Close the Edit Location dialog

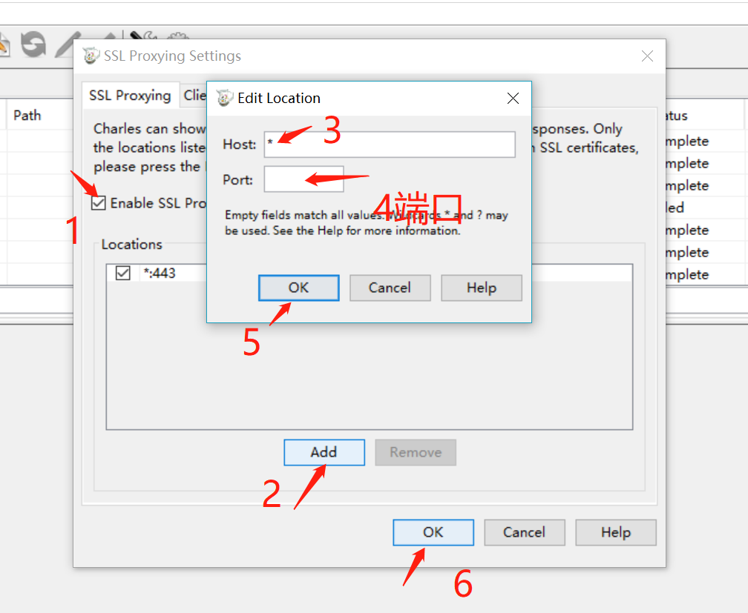[513, 98]
